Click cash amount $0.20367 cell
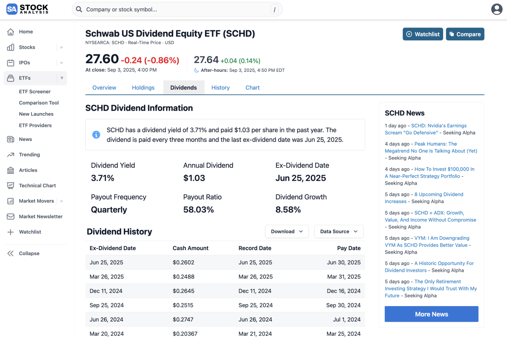This screenshot has width=507, height=340. tap(185, 334)
